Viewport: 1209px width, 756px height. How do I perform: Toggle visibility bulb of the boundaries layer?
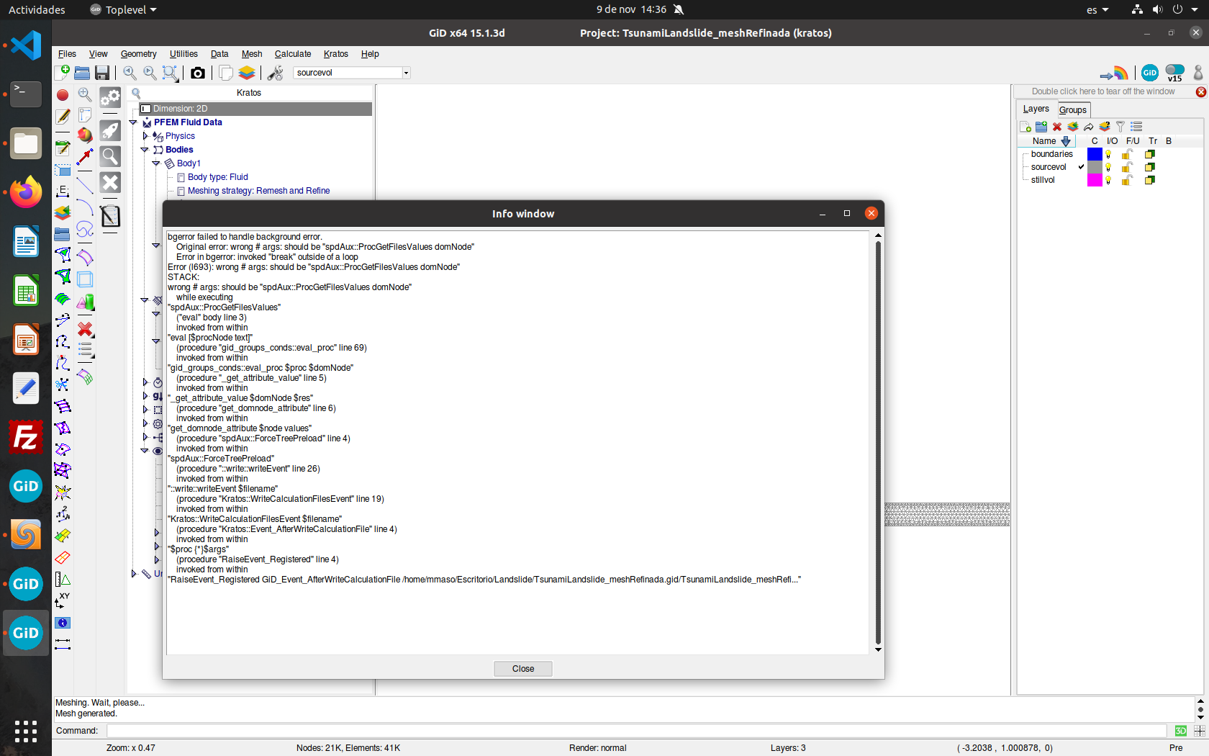(x=1108, y=154)
